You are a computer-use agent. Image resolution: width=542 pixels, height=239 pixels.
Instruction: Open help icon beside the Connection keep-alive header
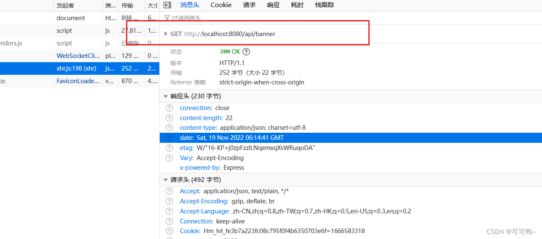coord(169,221)
